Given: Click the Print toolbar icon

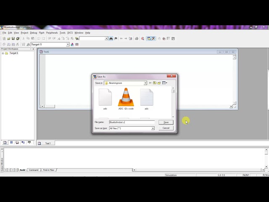Looking at the screenshot, I should 137,39.
